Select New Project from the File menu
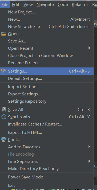Image resolution: width=97 pixels, height=190 pixels. 47,12
